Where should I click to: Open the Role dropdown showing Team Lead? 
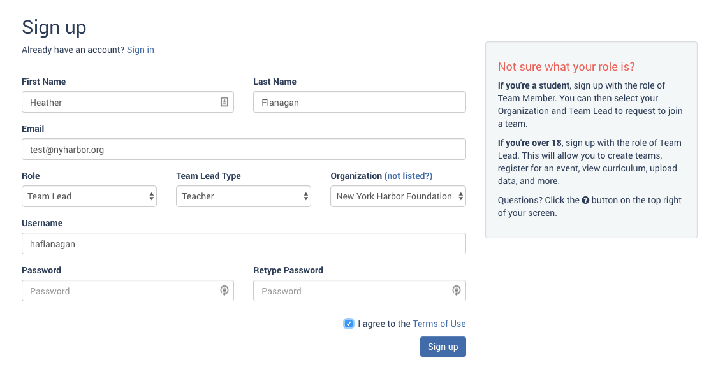point(89,196)
